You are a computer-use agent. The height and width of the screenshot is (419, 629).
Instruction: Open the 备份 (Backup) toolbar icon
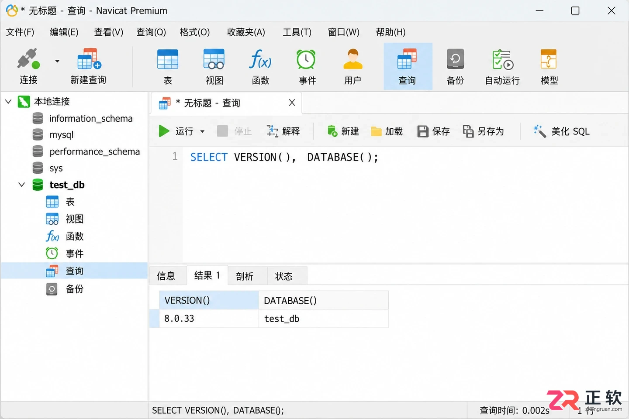click(455, 59)
